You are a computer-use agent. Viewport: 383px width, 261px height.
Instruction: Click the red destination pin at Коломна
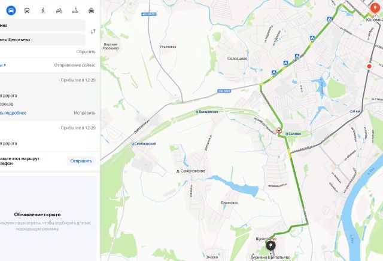click(375, 8)
